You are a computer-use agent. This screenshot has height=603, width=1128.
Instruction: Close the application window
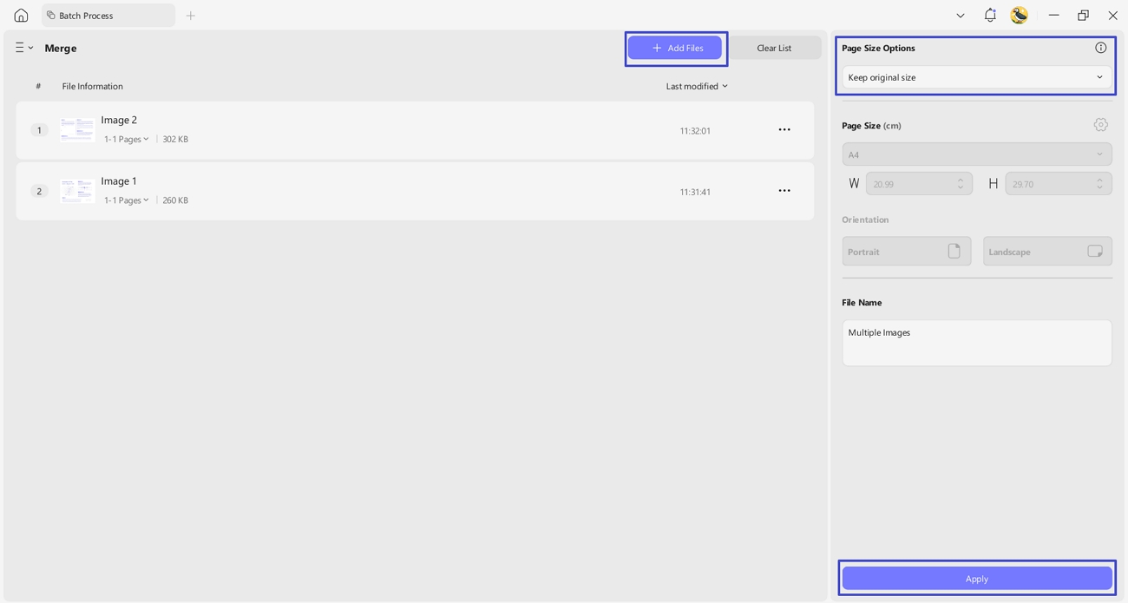point(1112,16)
